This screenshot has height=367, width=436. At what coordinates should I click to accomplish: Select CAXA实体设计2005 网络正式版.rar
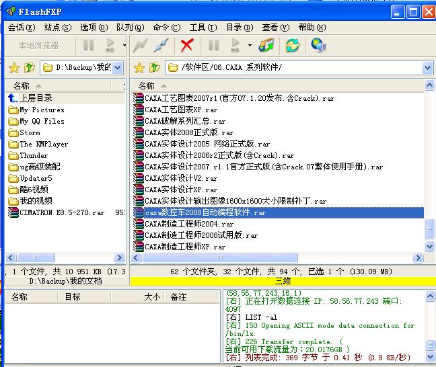pos(202,145)
